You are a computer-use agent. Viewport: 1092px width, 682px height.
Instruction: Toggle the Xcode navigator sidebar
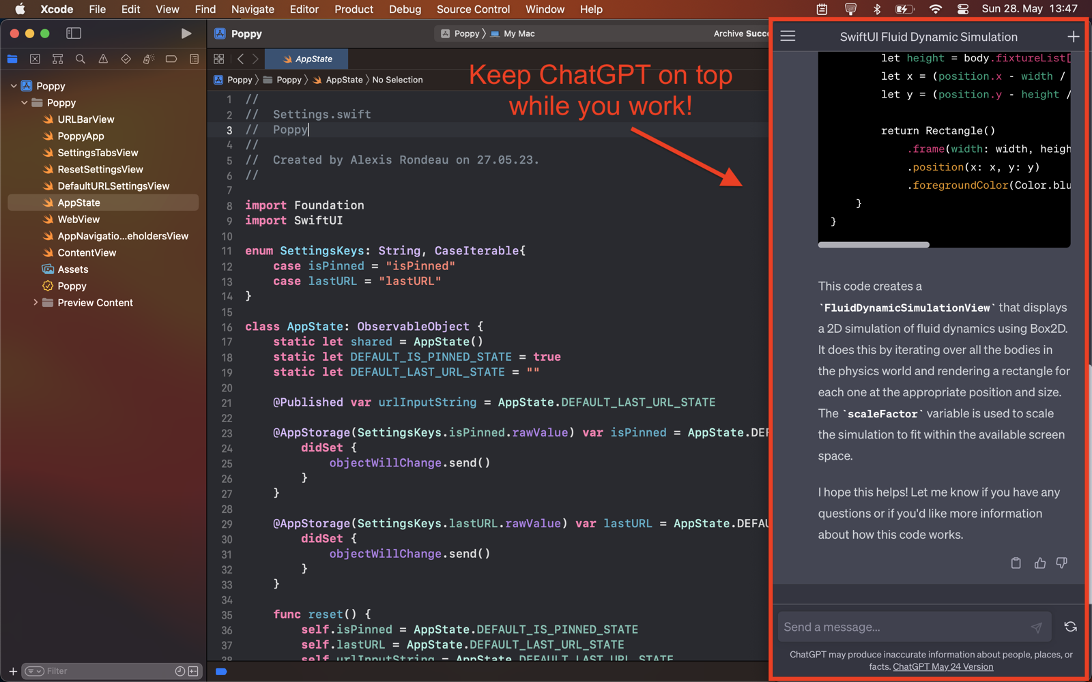(74, 33)
